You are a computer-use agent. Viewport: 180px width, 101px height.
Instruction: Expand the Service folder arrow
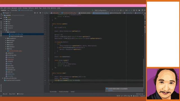coord(6,45)
